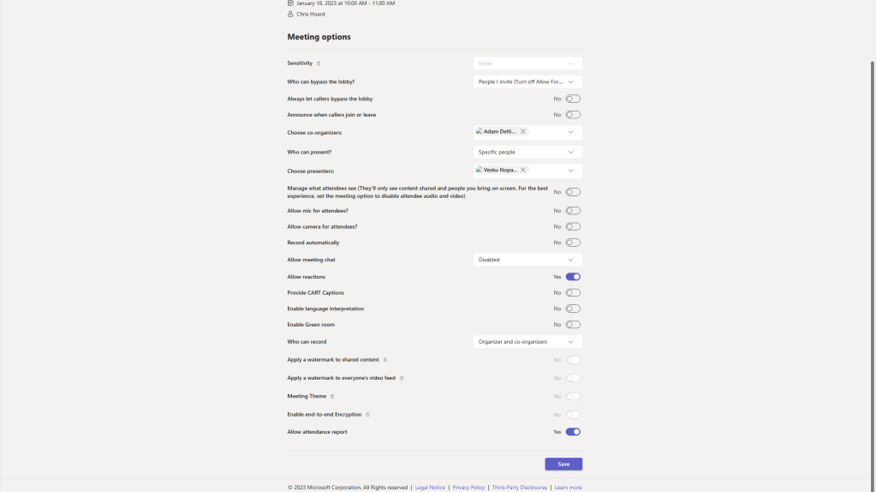Click lock icon next to Meeting Theme
Image resolution: width=876 pixels, height=492 pixels.
click(332, 397)
